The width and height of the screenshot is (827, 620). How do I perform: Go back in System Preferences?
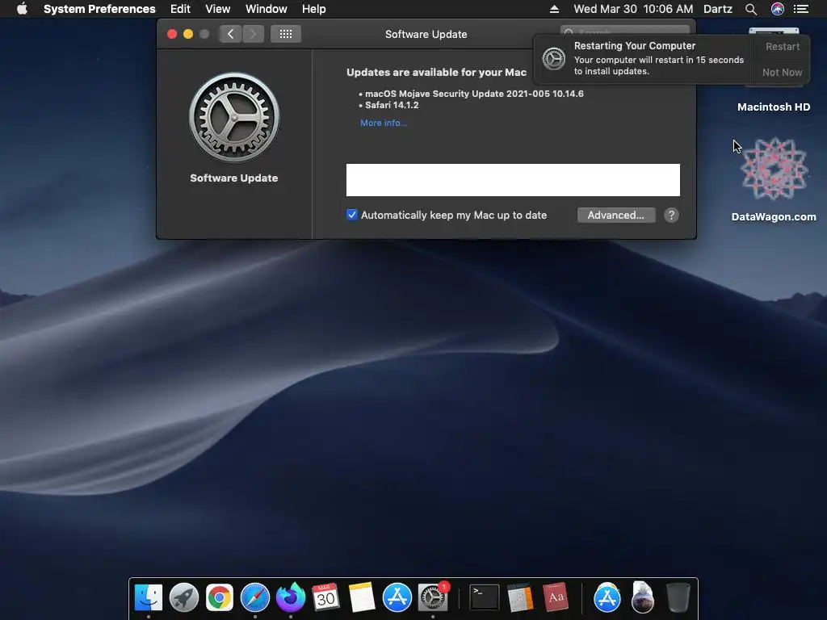(230, 34)
